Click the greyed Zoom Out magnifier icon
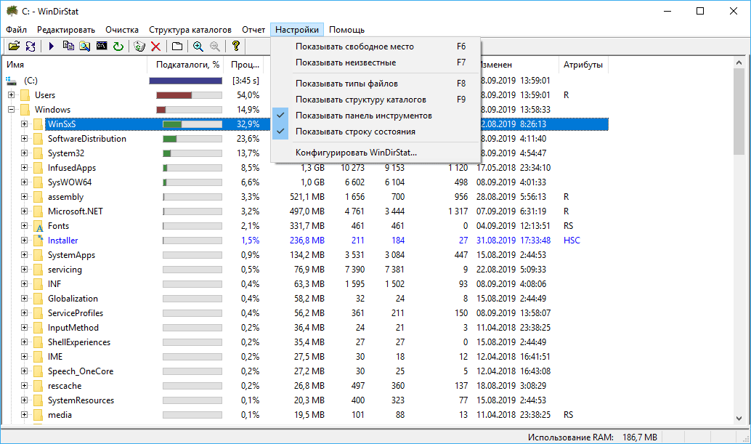 click(x=215, y=46)
